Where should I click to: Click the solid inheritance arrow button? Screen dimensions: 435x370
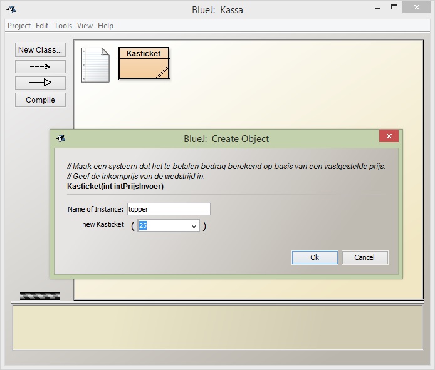[x=40, y=83]
